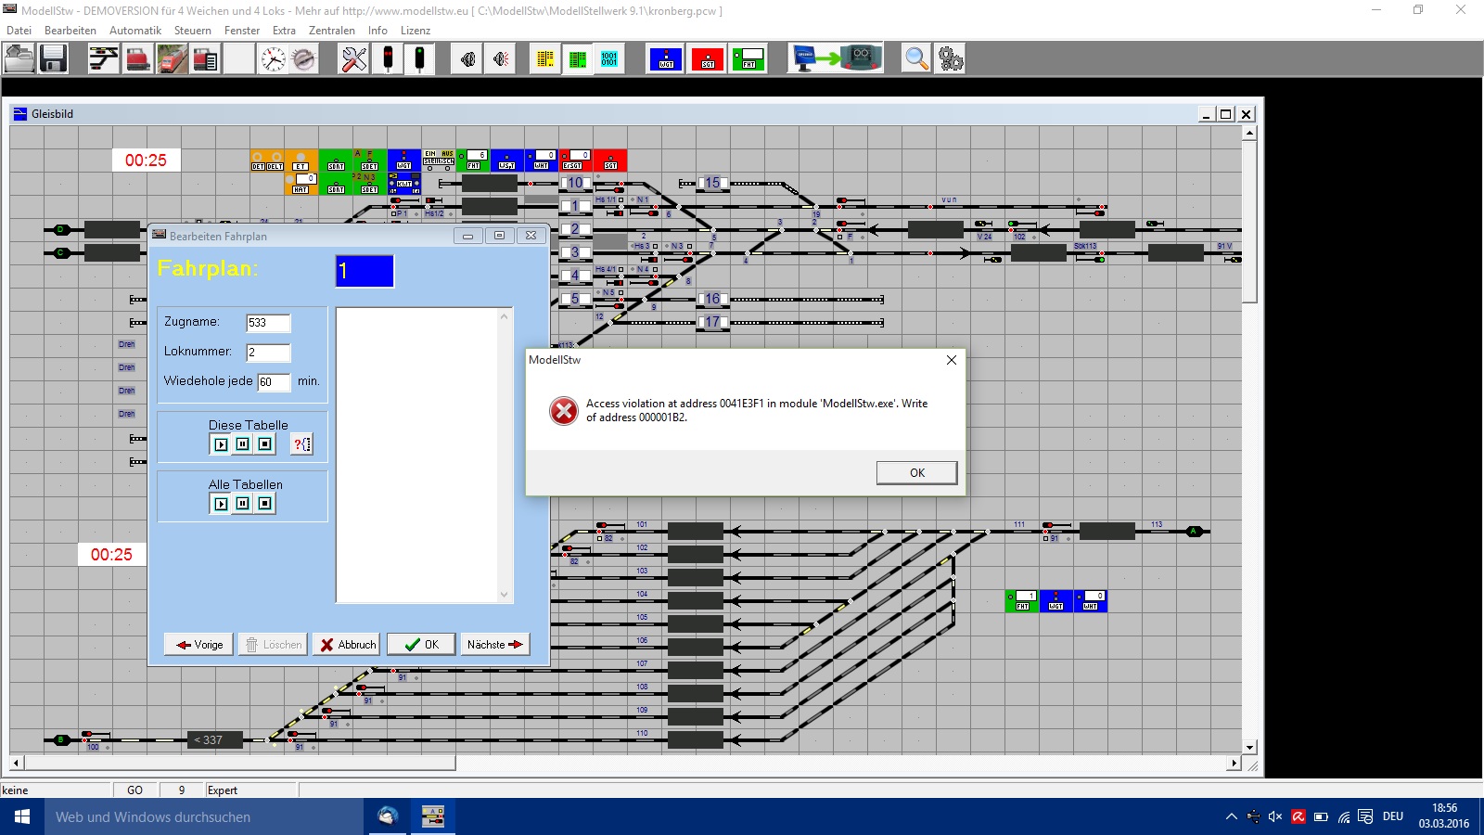Click the Windows taskbar search box
Image resolution: width=1484 pixels, height=835 pixels.
coord(204,816)
